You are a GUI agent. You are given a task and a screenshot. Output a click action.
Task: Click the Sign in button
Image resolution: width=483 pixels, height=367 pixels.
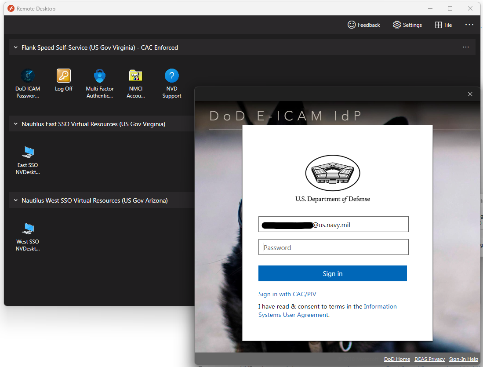333,273
